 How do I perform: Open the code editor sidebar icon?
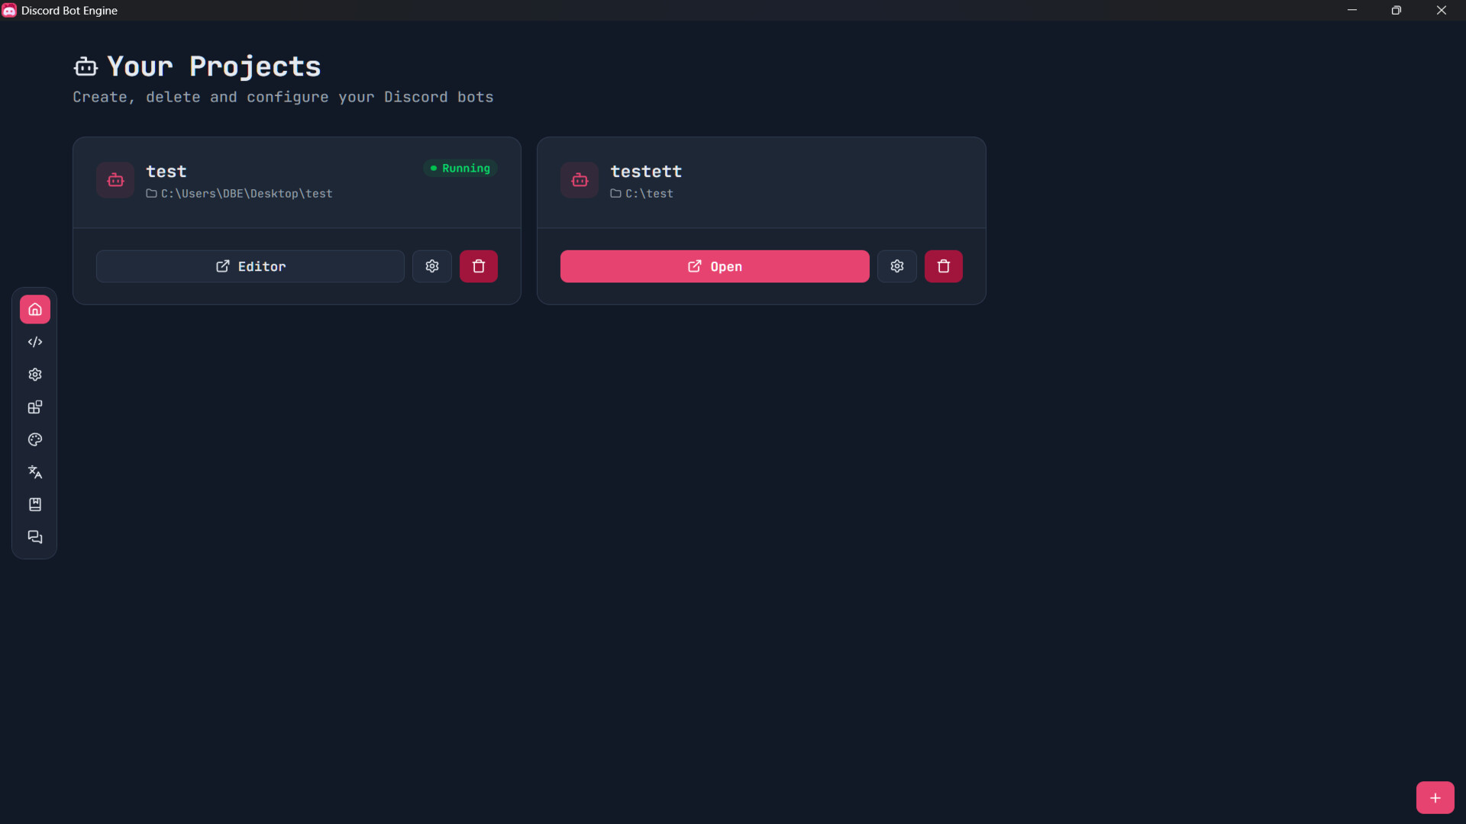(35, 342)
